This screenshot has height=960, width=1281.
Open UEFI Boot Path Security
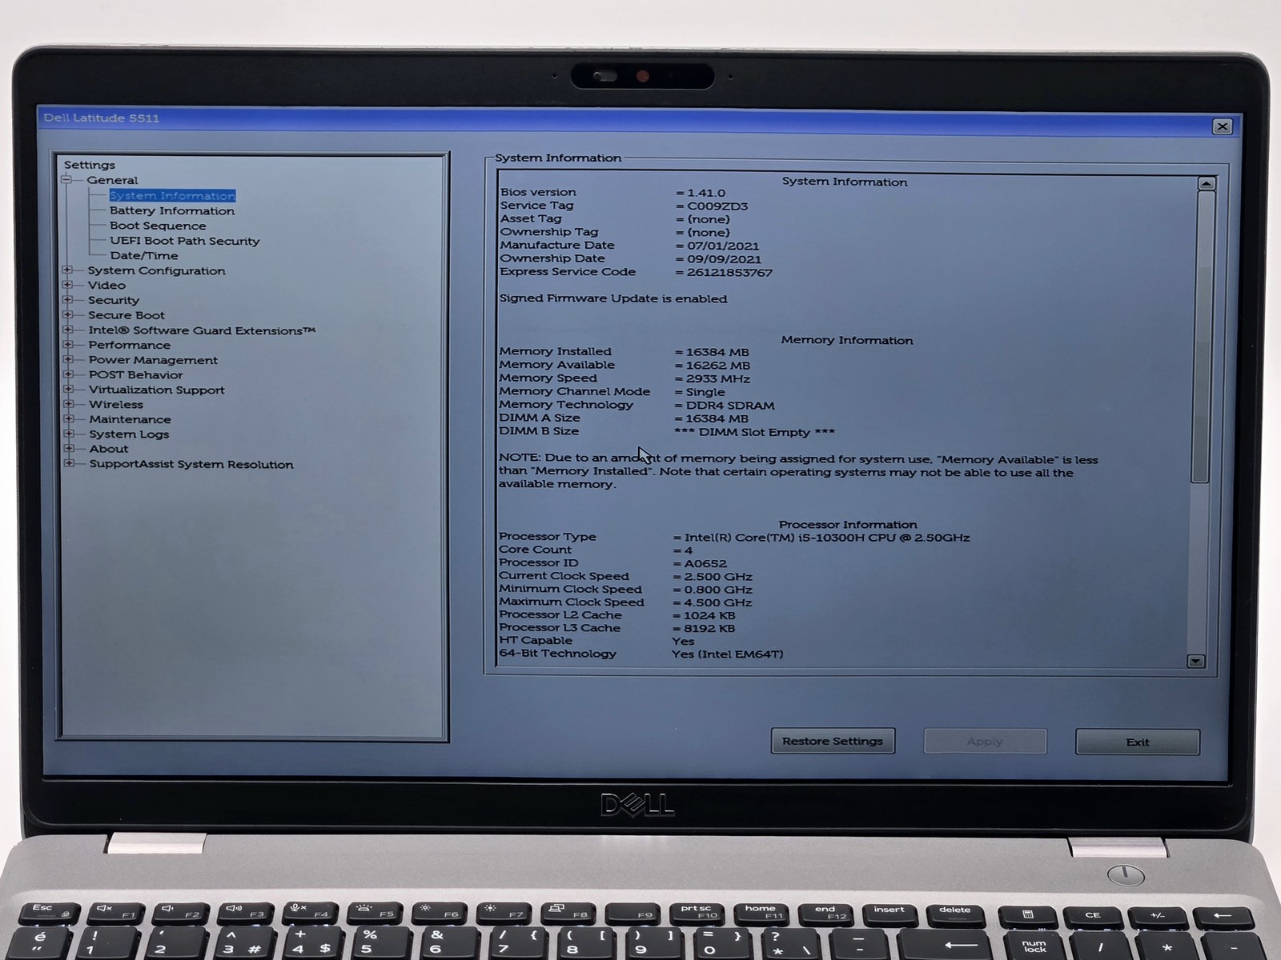(185, 241)
